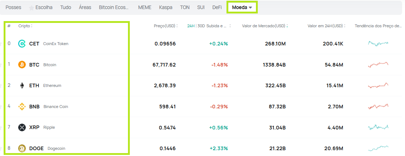
Task: Switch to the SUI tab
Action: click(201, 8)
